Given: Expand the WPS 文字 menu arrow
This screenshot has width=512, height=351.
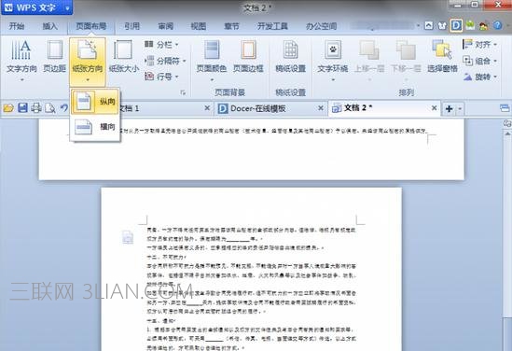Looking at the screenshot, I should tap(67, 7).
